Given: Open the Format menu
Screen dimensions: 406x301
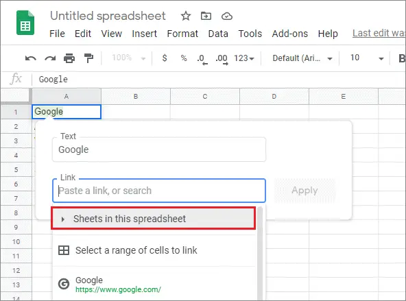Looking at the screenshot, I should coord(182,34).
